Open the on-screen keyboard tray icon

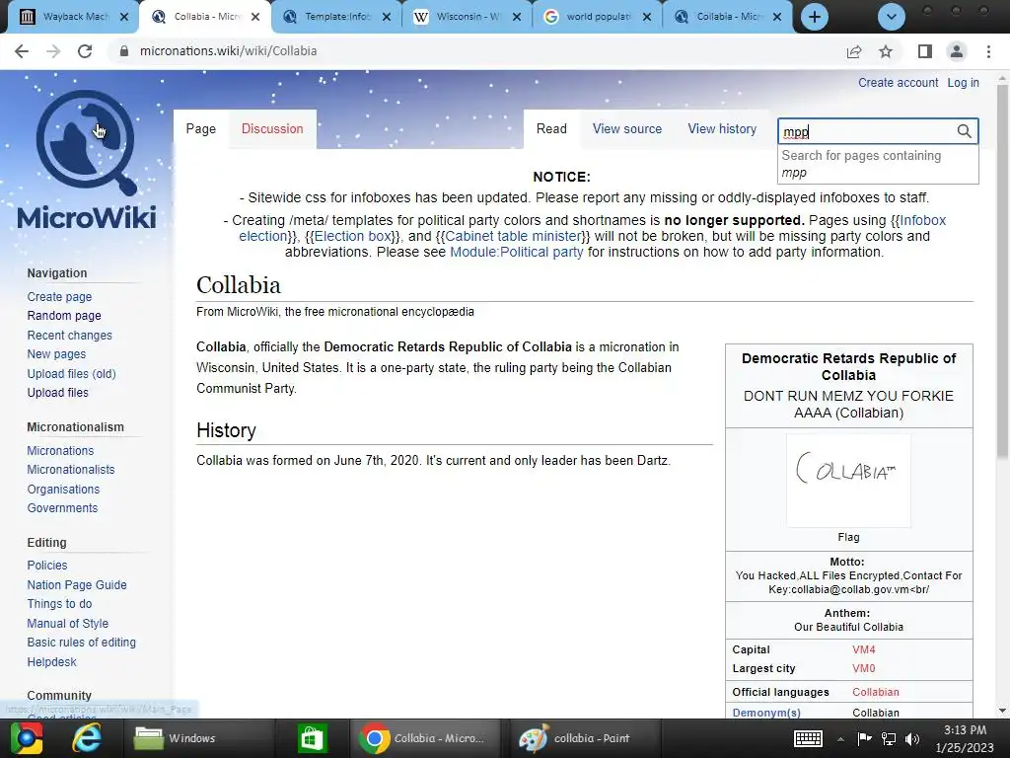(x=808, y=738)
